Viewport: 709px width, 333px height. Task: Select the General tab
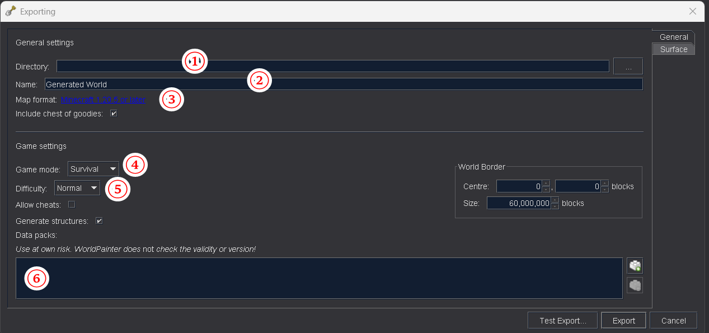click(673, 37)
